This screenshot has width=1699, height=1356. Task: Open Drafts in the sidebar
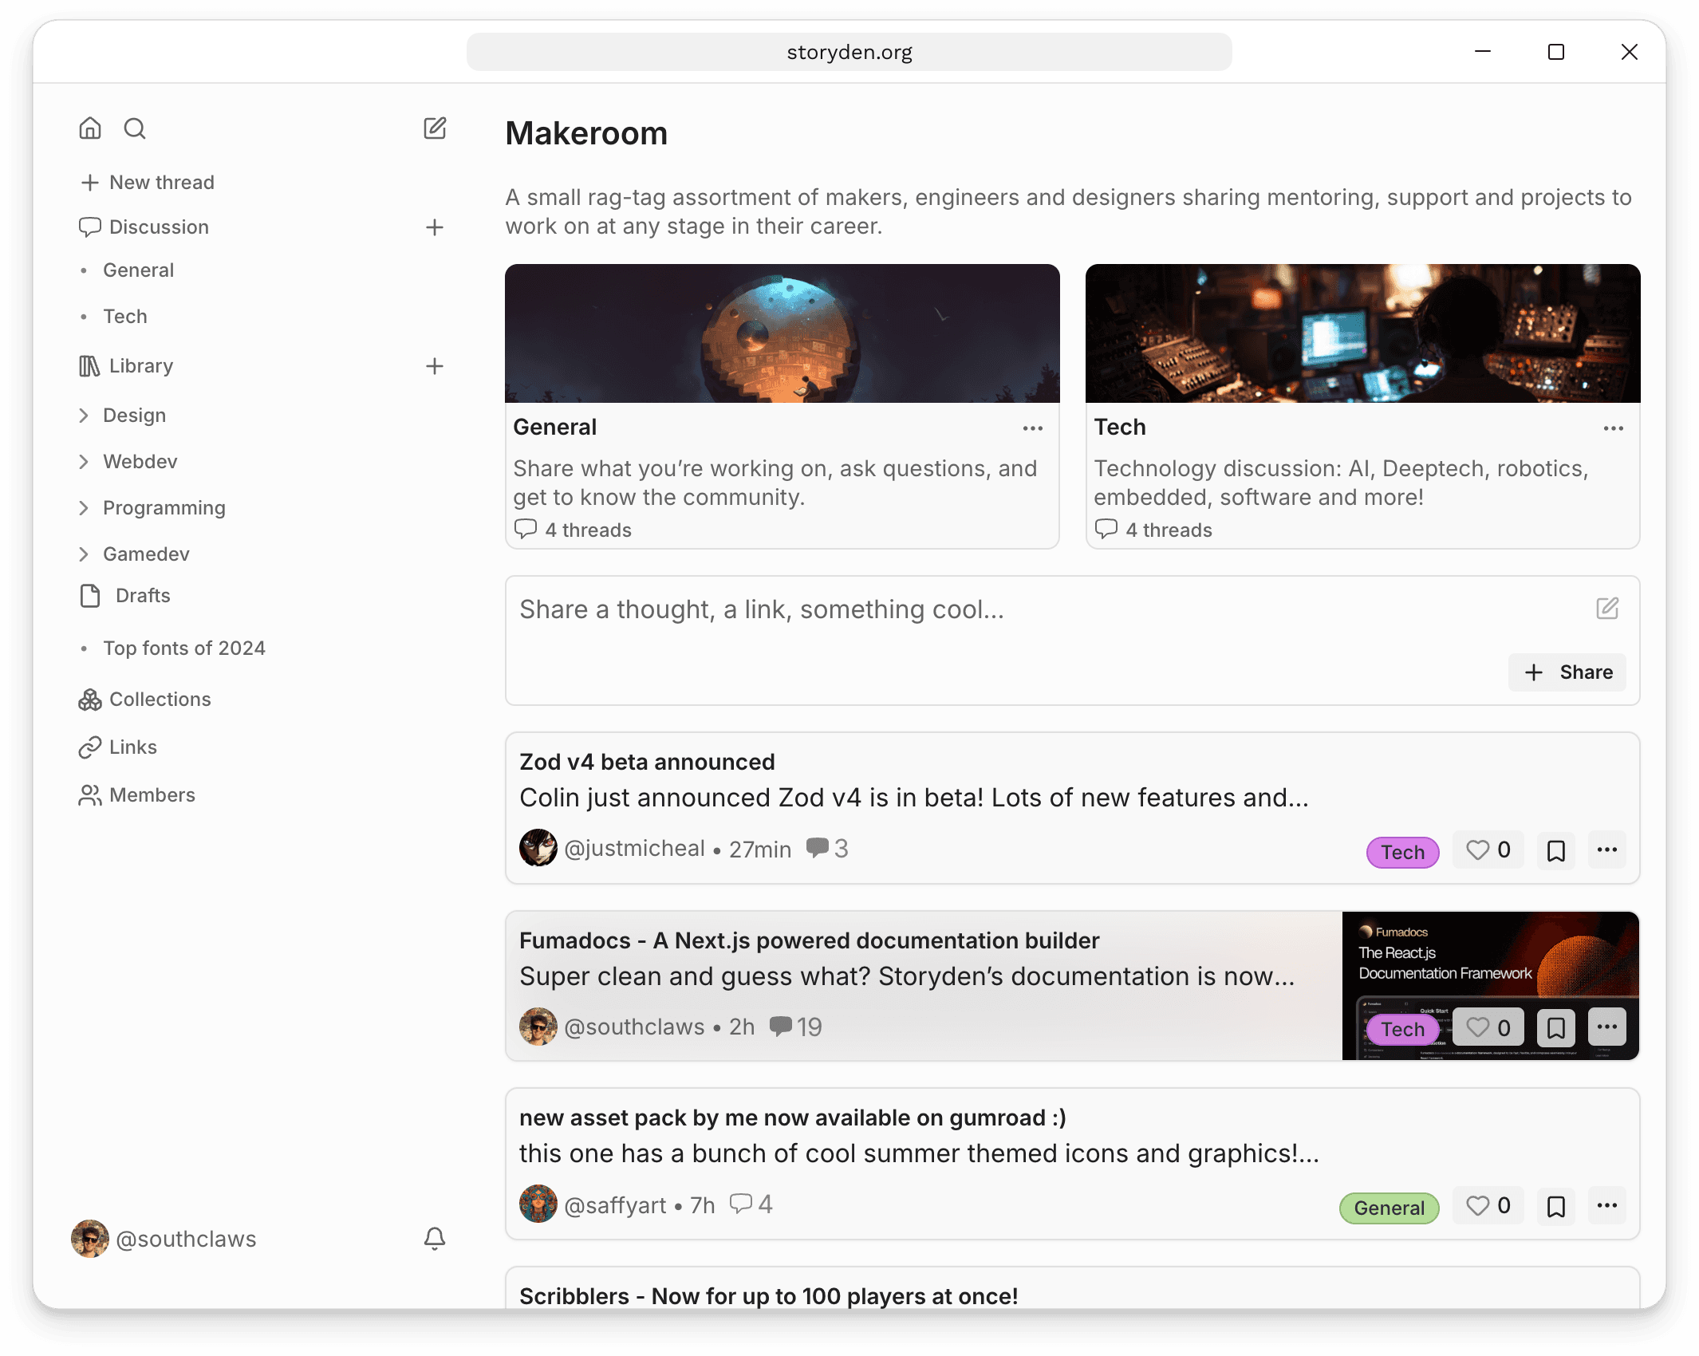(125, 596)
